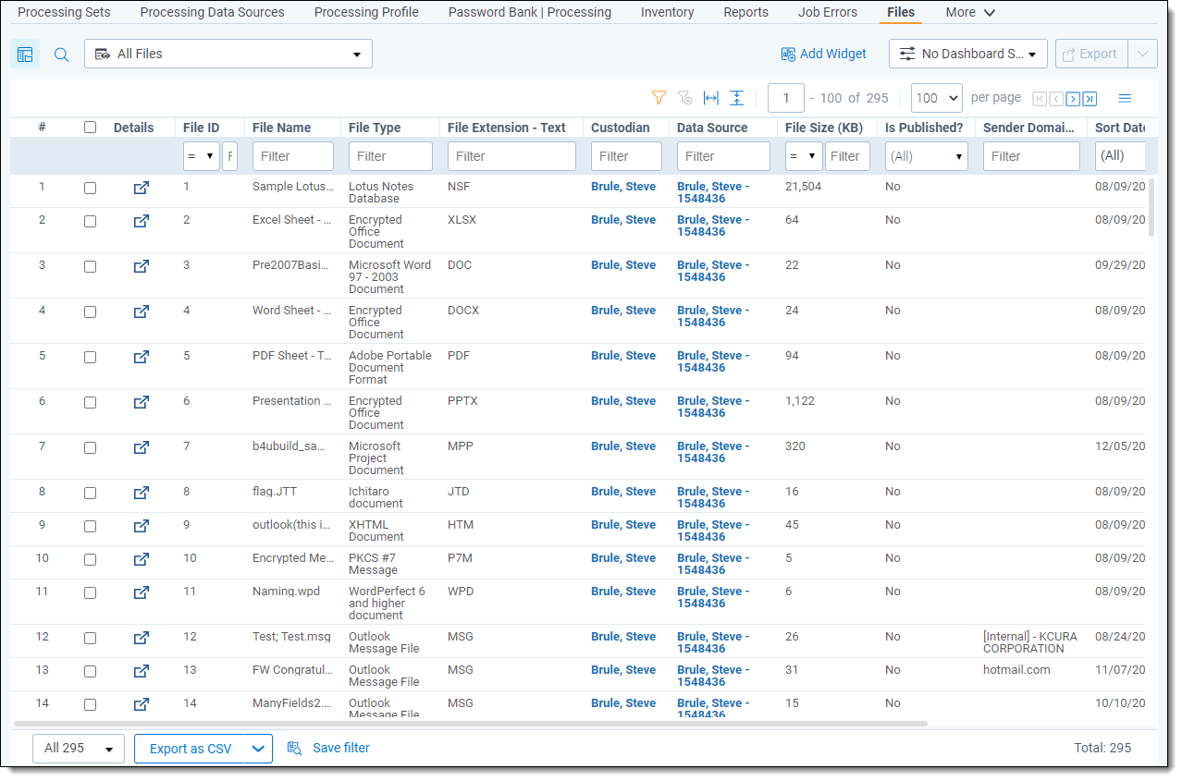Viewport: 1182px width, 781px height.
Task: Select the checkbox for row 3
Action: point(90,266)
